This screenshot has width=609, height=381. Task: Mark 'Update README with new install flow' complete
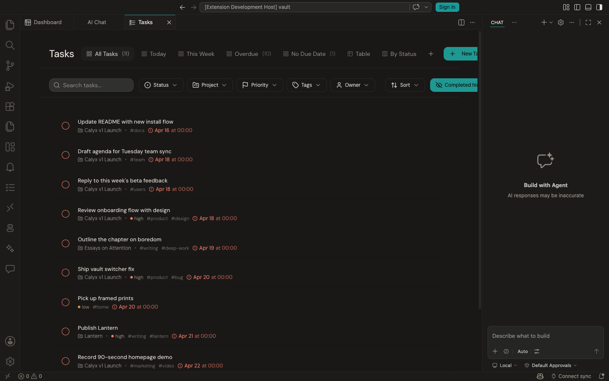(66, 126)
